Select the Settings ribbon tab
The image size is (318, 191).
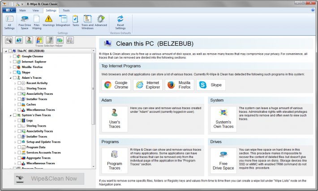51,10
